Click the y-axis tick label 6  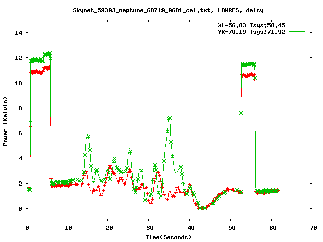coord(20,133)
